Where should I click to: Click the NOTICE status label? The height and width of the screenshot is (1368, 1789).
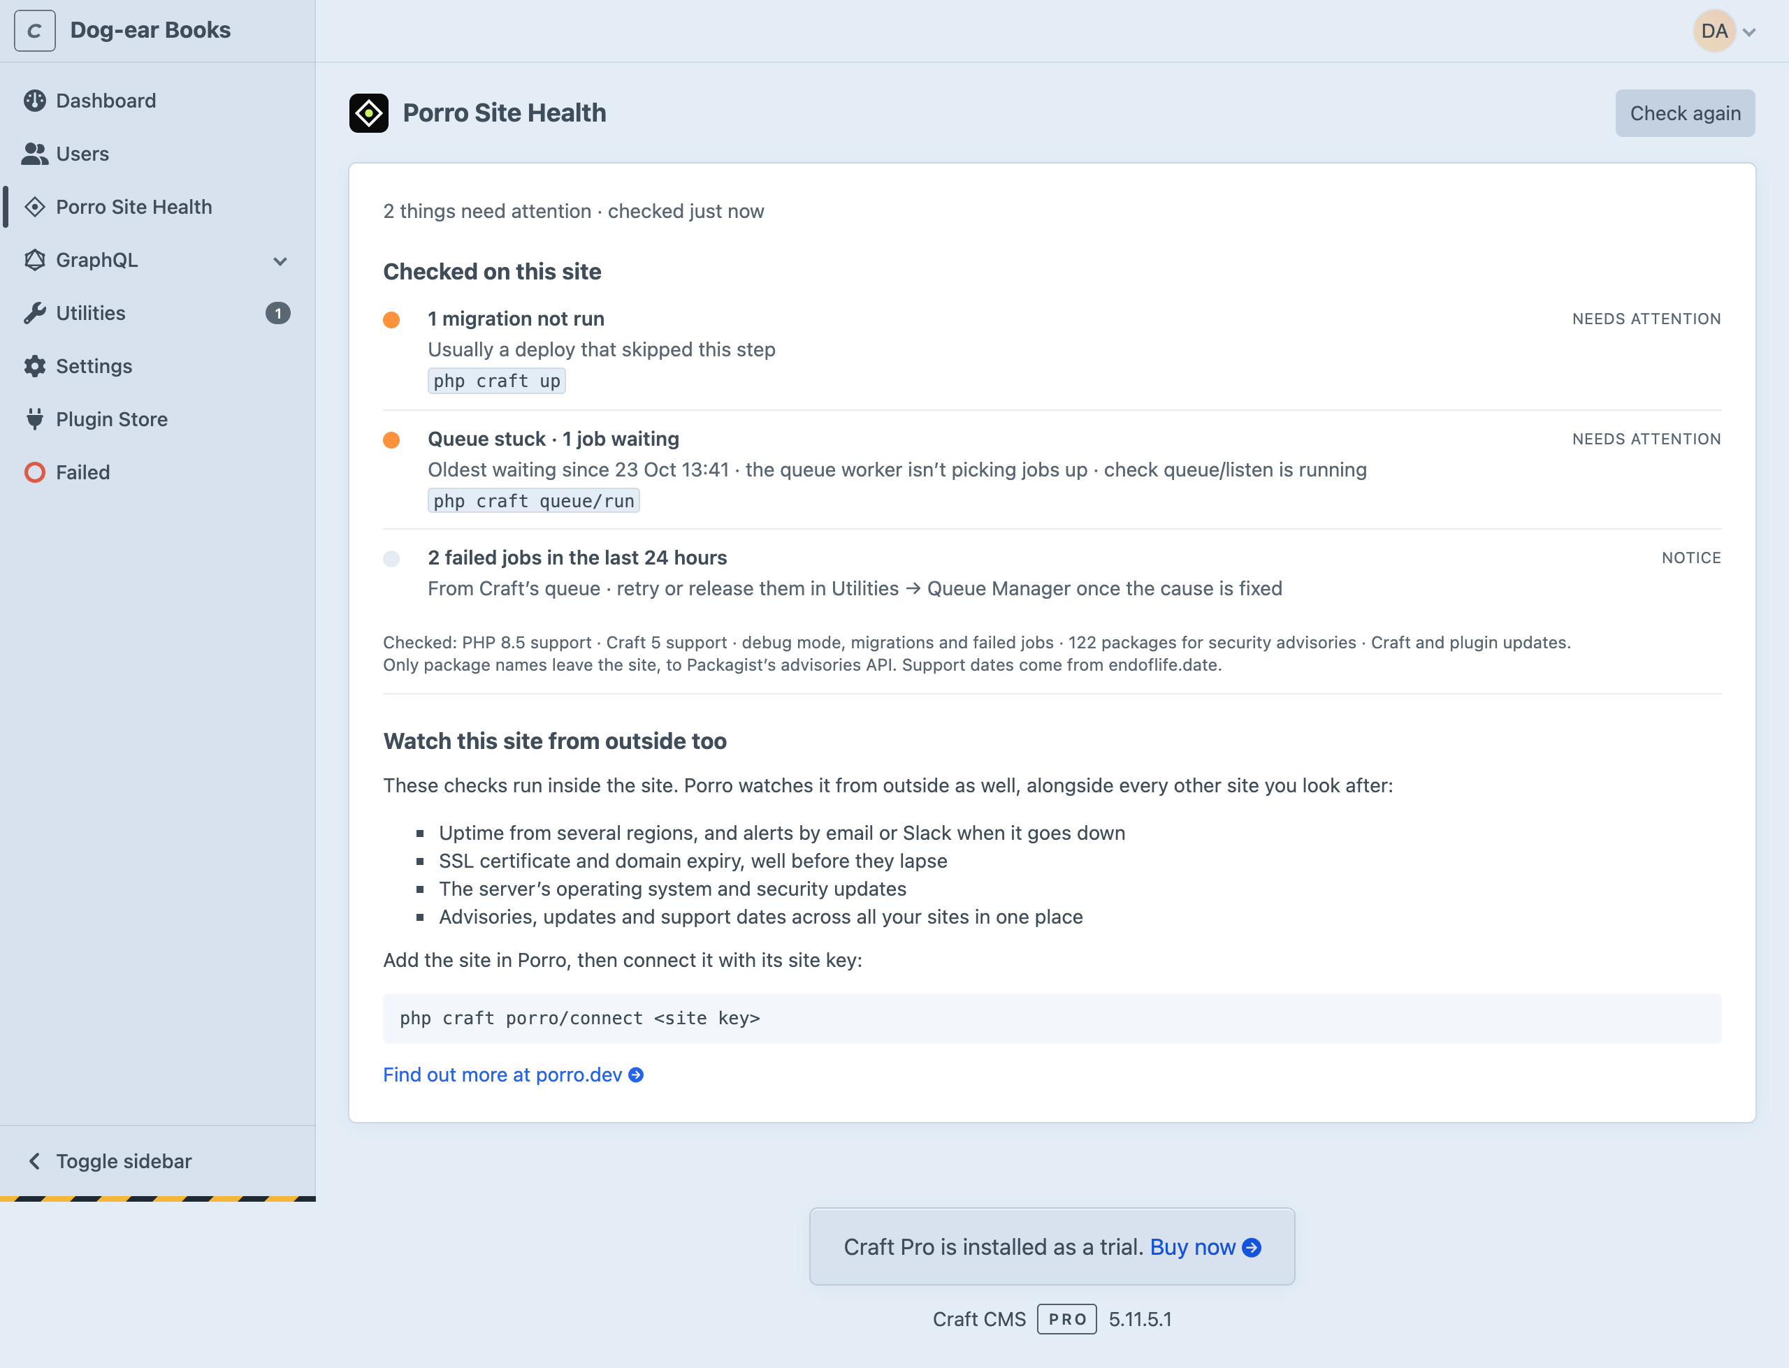coord(1691,558)
